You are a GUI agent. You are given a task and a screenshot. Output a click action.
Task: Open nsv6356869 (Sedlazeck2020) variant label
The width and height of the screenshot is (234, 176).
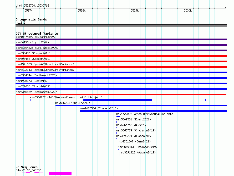click(x=36, y=92)
